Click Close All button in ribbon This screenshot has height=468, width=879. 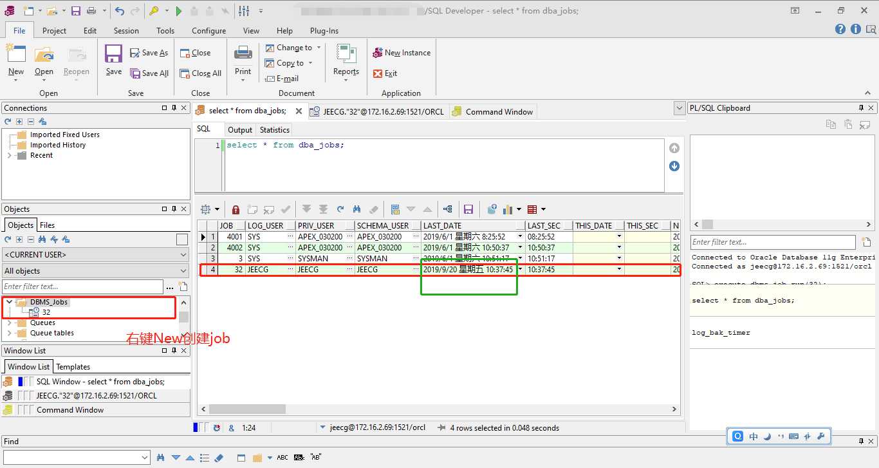[201, 73]
